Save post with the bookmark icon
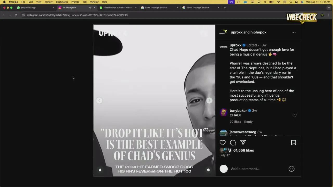The image size is (333, 187). (293, 143)
